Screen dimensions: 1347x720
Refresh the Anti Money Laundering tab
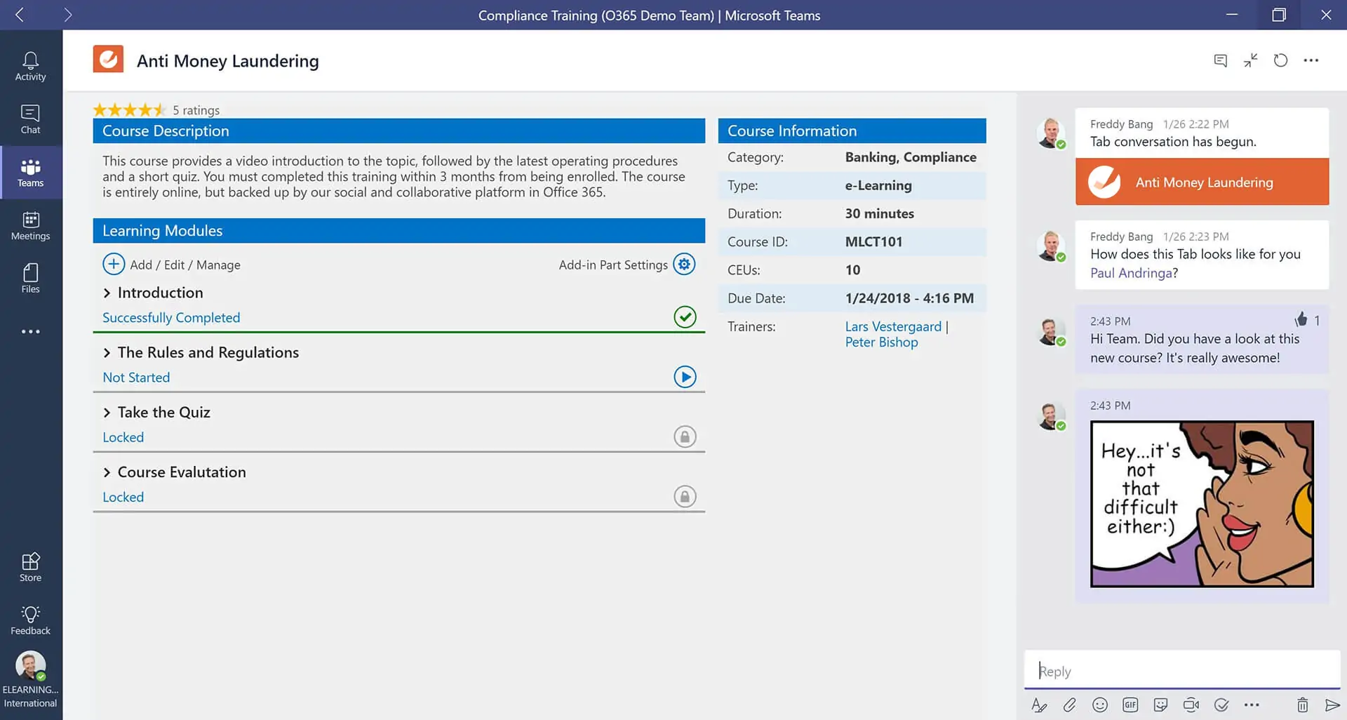1280,60
